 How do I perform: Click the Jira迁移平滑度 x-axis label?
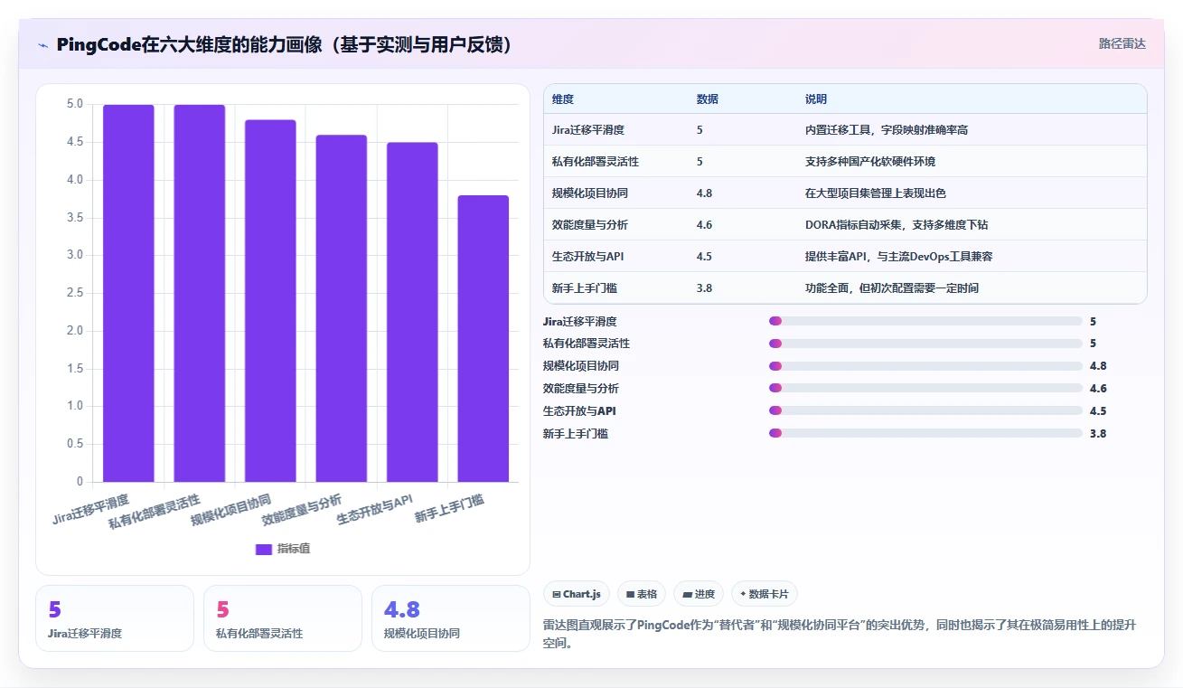(90, 508)
